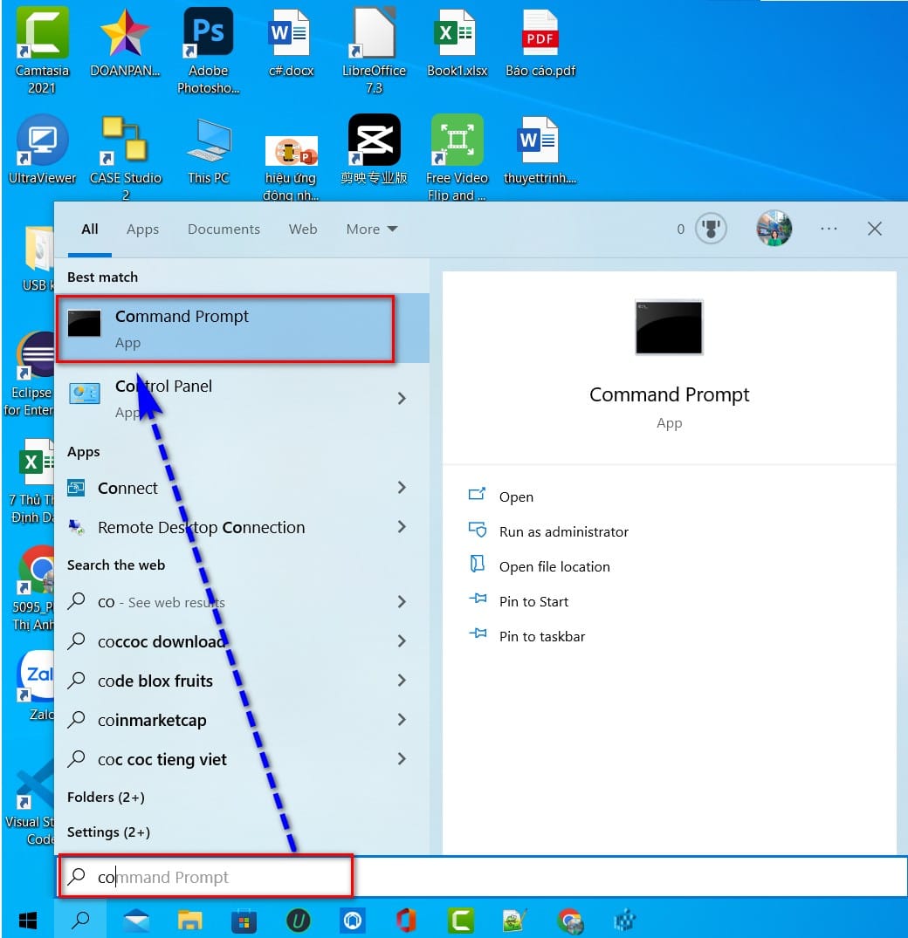Select Connect app result

(x=222, y=488)
